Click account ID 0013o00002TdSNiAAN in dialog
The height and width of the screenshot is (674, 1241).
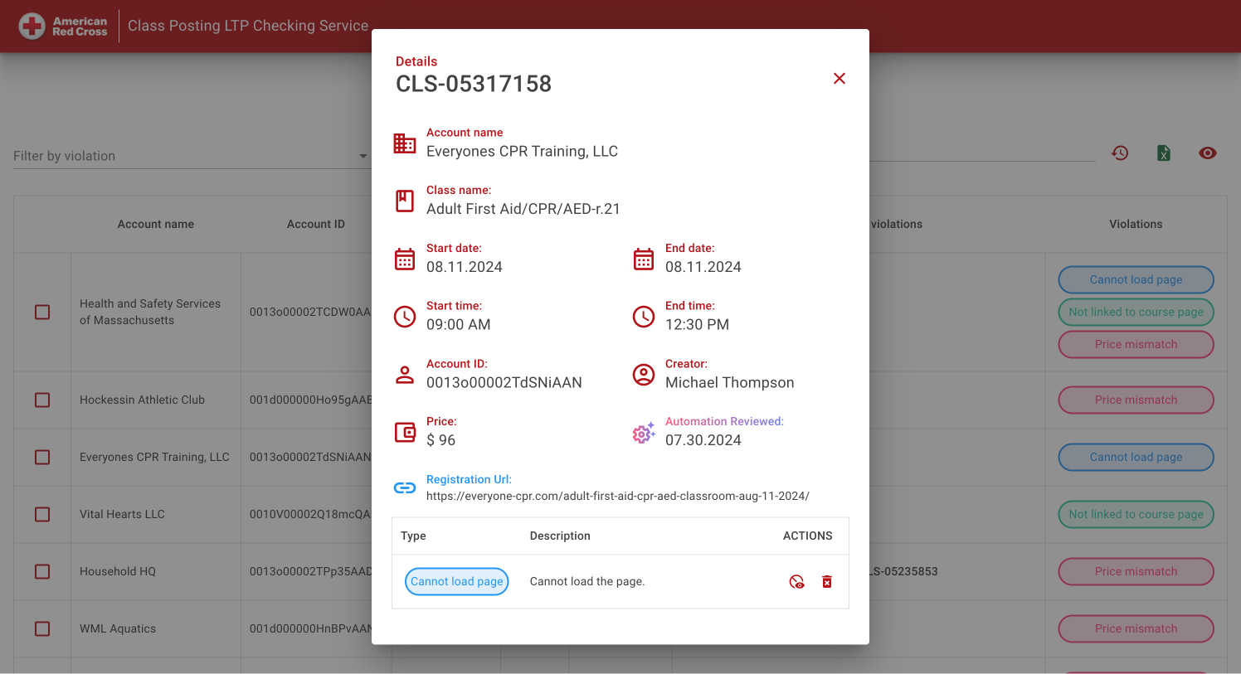pyautogui.click(x=504, y=382)
